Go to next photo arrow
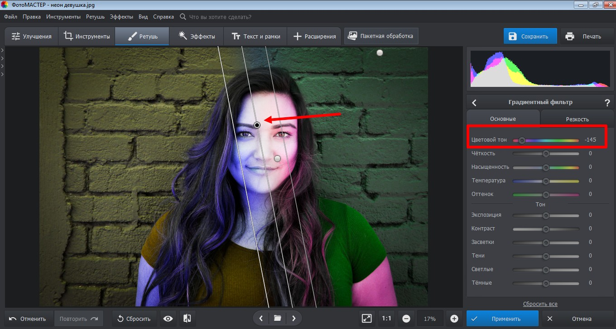 tap(294, 319)
